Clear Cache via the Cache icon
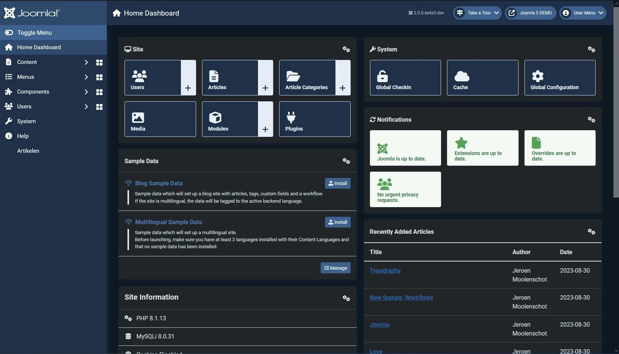This screenshot has width=619, height=354. coord(482,77)
